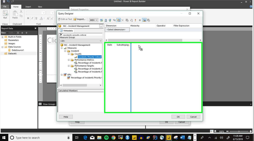Screen dimensions: 254x141
Task: Clear the metadata search with the X icon
Action: [61, 35]
